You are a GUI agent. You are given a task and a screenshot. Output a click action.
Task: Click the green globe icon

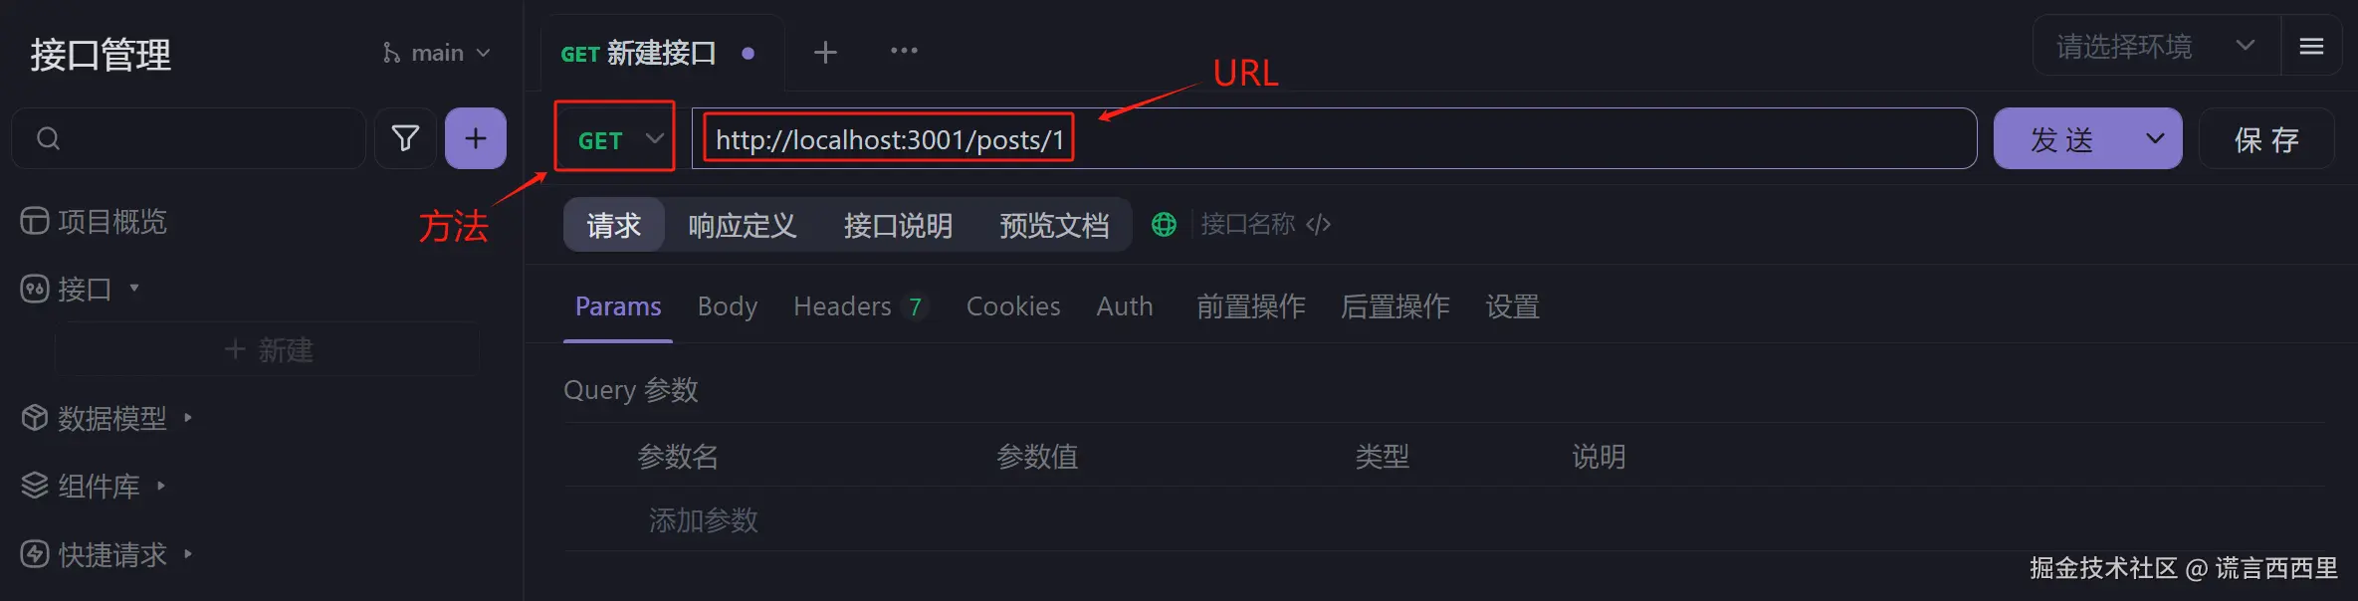1164,225
